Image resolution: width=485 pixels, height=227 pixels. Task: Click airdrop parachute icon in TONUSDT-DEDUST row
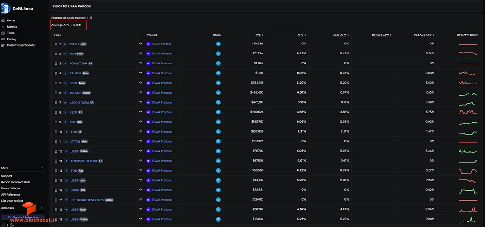141,161
